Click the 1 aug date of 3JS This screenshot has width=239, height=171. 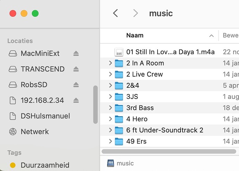tap(231, 96)
